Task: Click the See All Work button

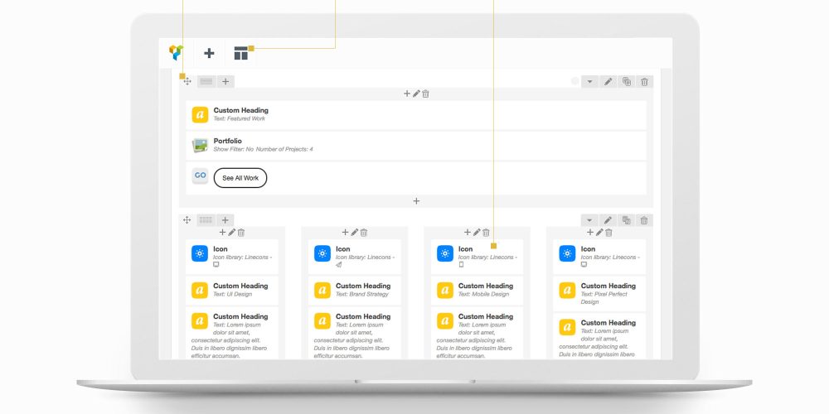Action: 240,178
